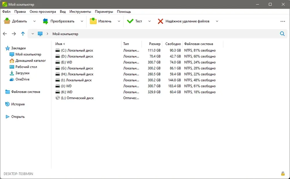
Task: Click the red X secure delete icon
Action: 160,21
